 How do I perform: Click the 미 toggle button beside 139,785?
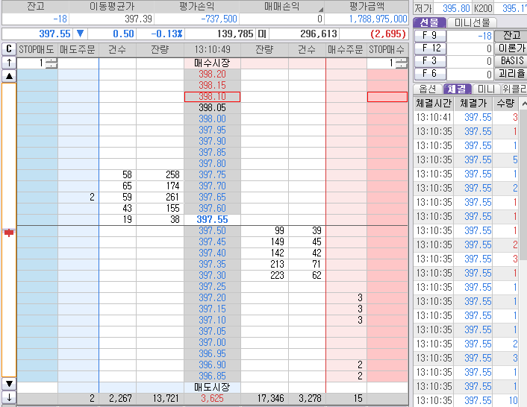tap(262, 34)
